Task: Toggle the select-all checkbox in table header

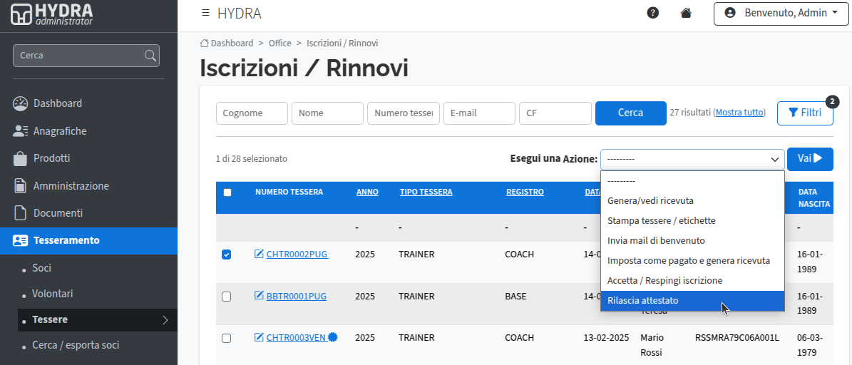Action: pyautogui.click(x=227, y=192)
